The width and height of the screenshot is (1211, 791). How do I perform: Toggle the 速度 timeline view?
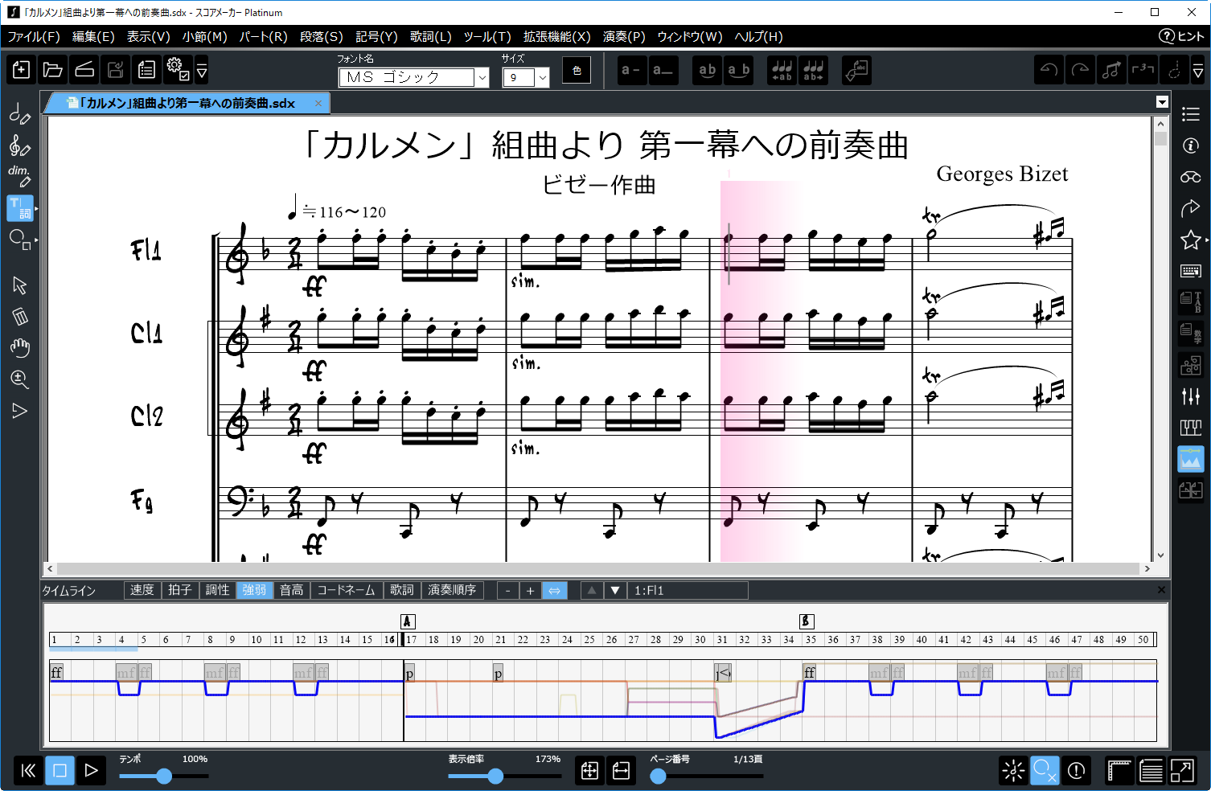coord(142,590)
